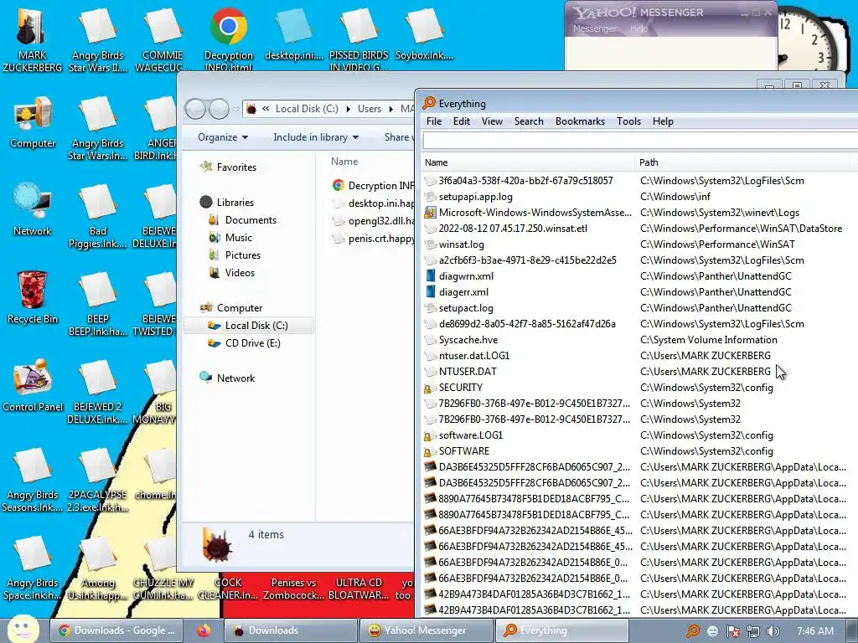Viewport: 858px width, 643px height.
Task: Click the Everything search input field
Action: coord(640,141)
